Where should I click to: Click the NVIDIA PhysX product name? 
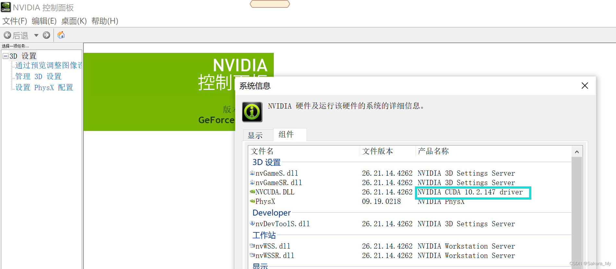pyautogui.click(x=441, y=202)
